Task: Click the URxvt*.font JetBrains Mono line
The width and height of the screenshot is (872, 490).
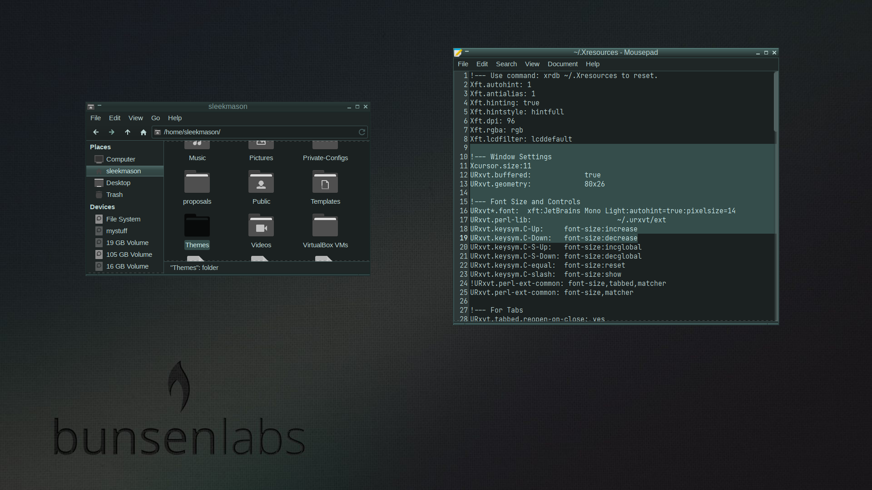Action: click(603, 211)
